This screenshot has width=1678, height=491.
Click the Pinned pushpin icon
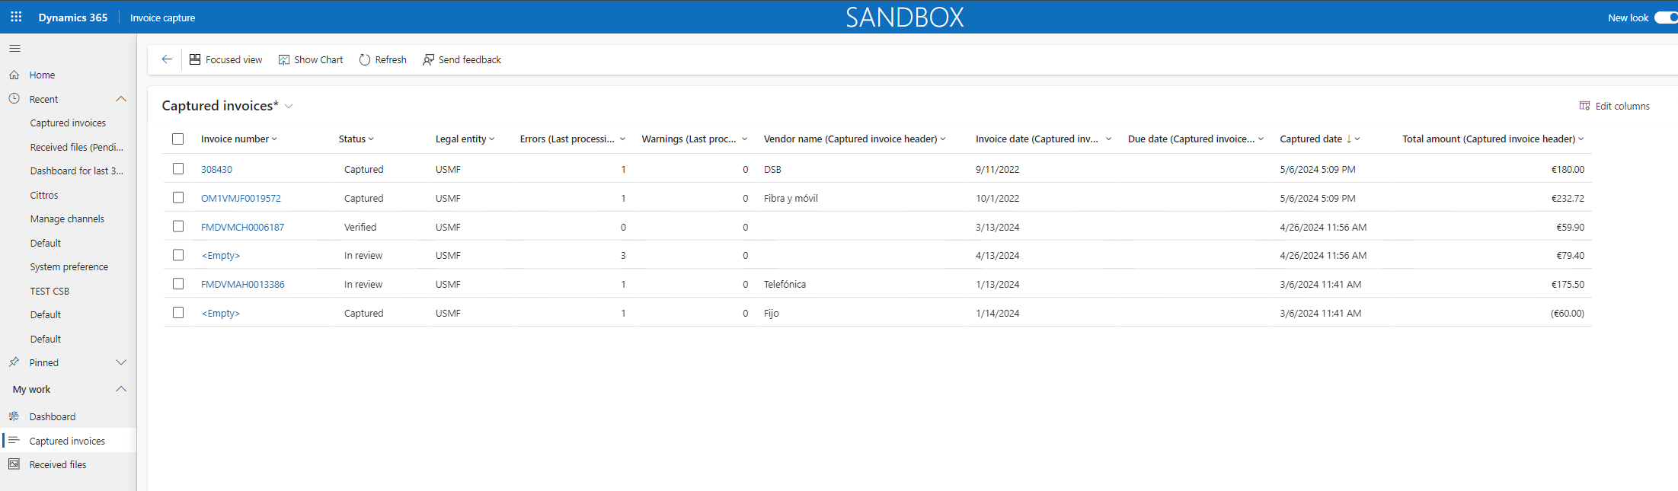point(14,362)
